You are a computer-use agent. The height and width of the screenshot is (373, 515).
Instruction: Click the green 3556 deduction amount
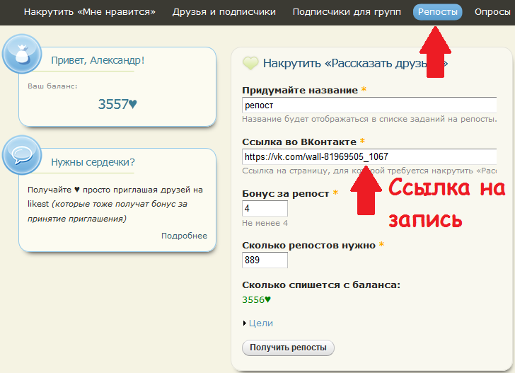pyautogui.click(x=253, y=299)
